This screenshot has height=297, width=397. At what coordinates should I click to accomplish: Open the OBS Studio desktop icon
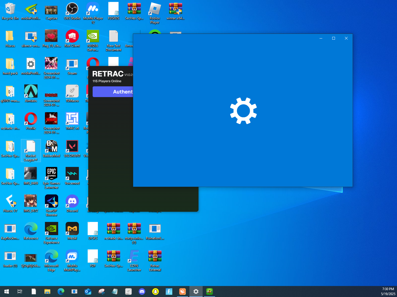tap(72, 11)
